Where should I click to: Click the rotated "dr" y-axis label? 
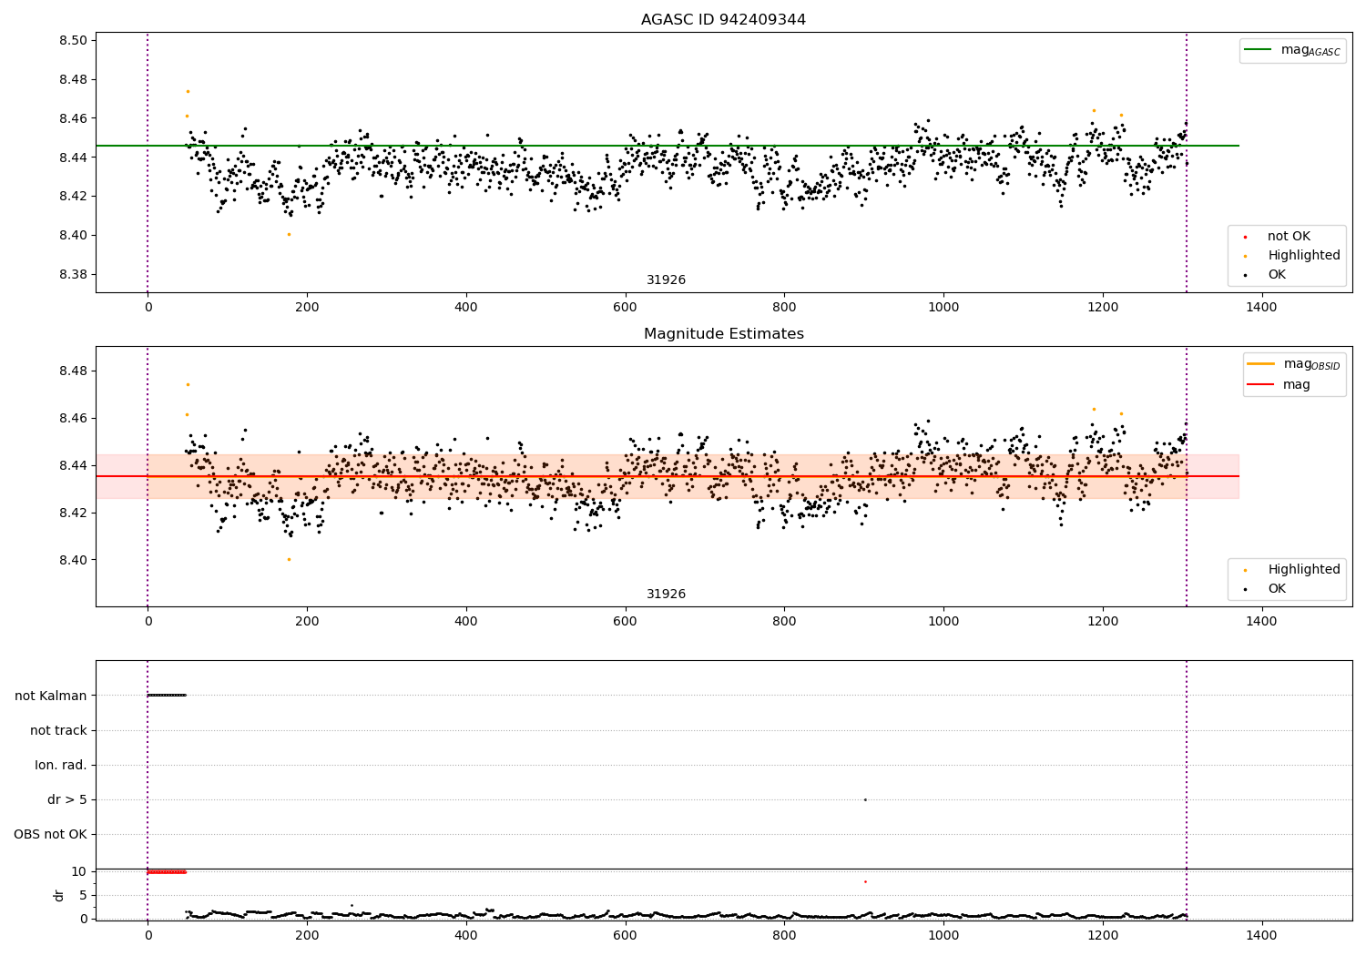[x=59, y=895]
